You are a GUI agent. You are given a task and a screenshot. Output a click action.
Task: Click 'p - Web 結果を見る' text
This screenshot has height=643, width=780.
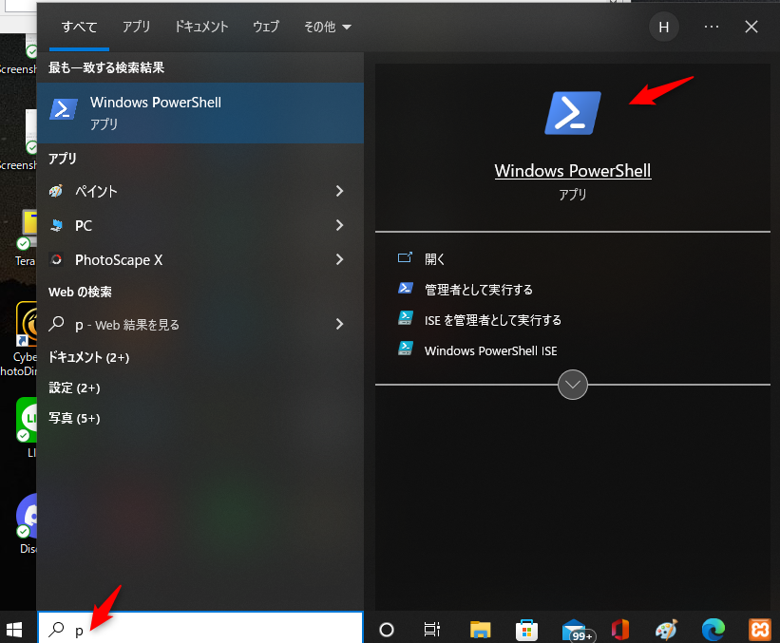[127, 325]
